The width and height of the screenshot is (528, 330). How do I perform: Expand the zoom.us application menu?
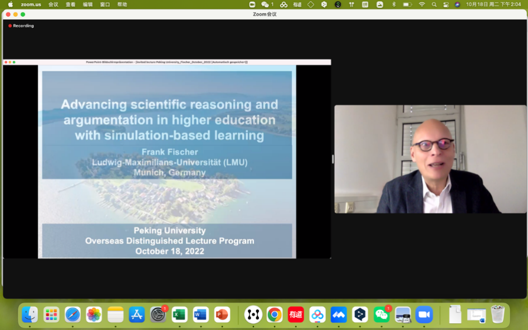pos(31,4)
